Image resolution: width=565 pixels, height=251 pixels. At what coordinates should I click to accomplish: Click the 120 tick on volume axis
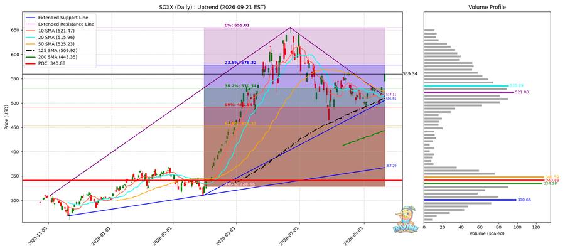[x=537, y=227]
